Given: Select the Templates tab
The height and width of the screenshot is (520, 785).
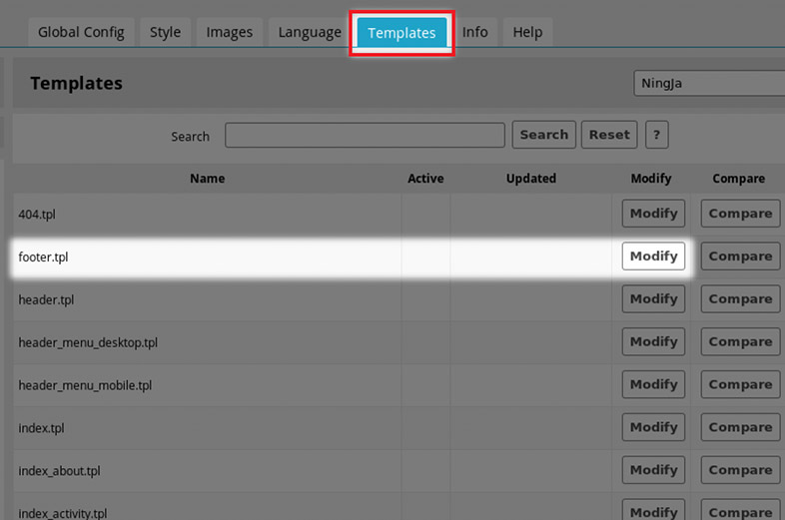Looking at the screenshot, I should pos(402,33).
